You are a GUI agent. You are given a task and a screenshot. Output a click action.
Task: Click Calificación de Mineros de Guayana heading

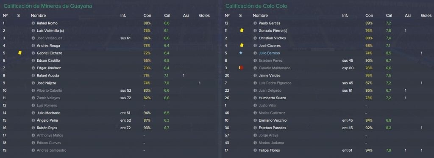[48, 6]
